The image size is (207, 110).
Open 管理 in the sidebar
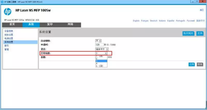[x=7, y=50]
